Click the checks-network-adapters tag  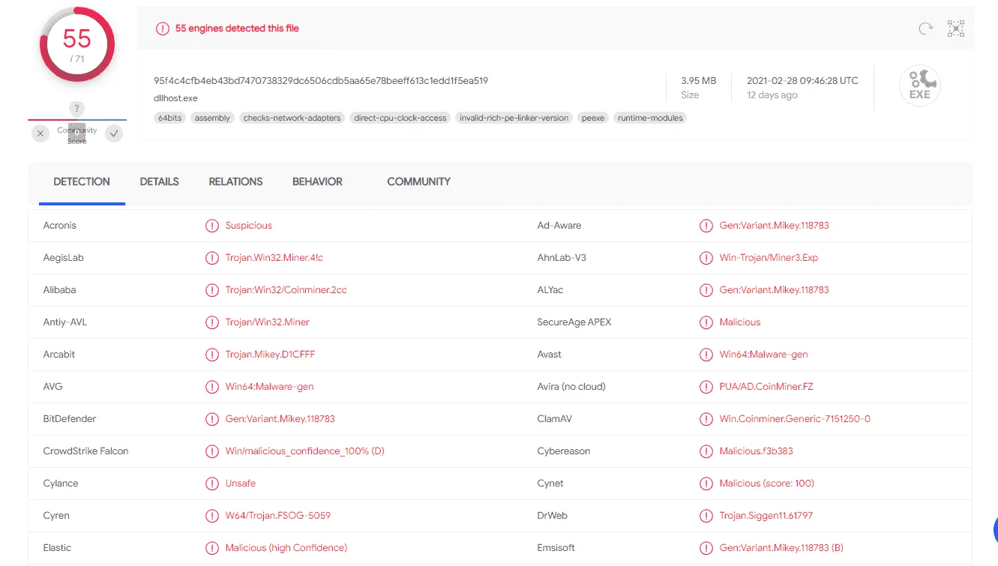click(292, 118)
